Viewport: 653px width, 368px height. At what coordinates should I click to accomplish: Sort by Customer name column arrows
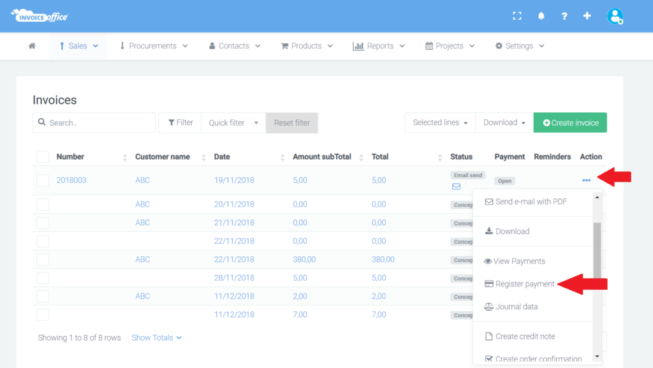203,158
